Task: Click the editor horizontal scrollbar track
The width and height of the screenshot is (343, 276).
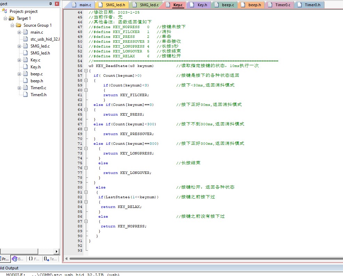Action: (206, 259)
